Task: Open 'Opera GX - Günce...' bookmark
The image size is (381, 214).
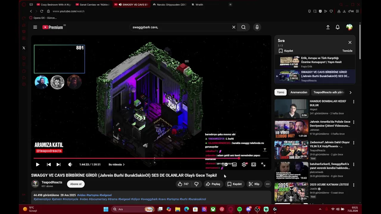Action: (x=43, y=18)
